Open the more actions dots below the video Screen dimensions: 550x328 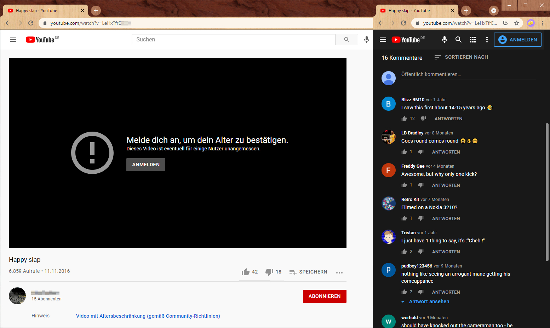point(339,272)
